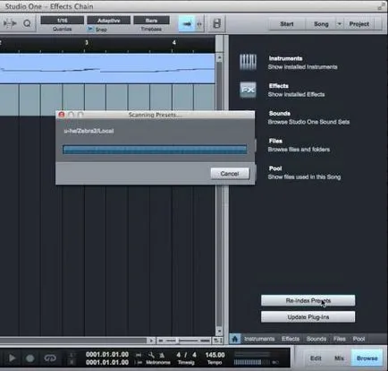388x371 pixels.
Task: Click the output level meter in transport
Action: click(252, 362)
